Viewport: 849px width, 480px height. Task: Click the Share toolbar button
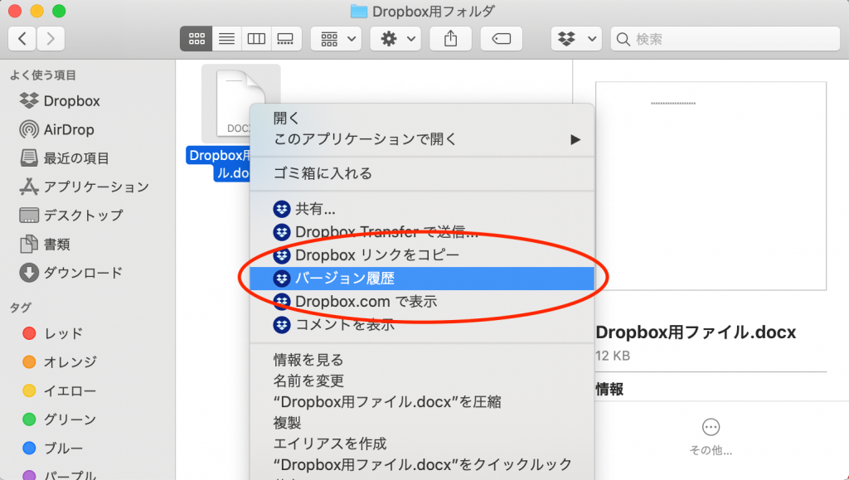click(x=450, y=39)
